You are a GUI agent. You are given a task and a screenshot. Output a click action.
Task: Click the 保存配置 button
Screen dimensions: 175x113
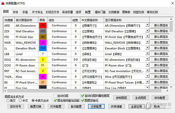160,98
